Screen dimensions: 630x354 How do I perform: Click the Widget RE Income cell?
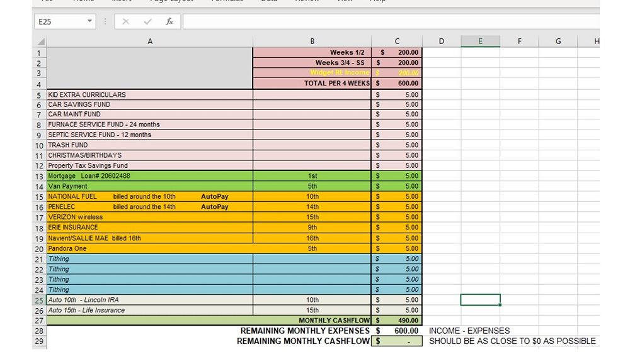click(x=312, y=73)
